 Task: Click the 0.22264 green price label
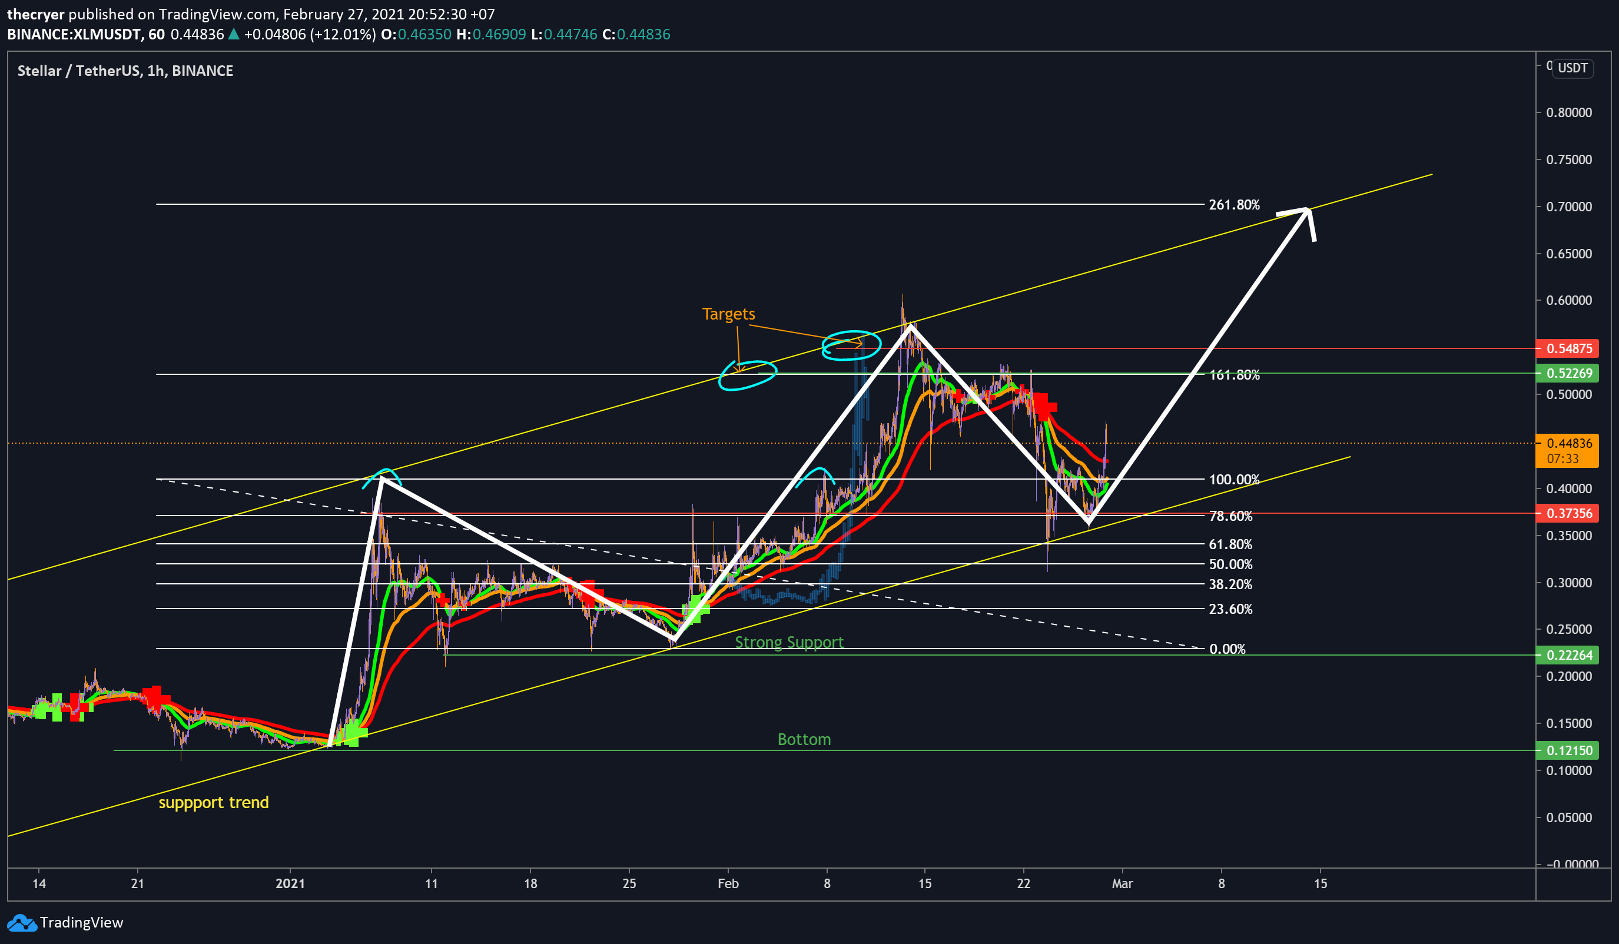(x=1567, y=655)
